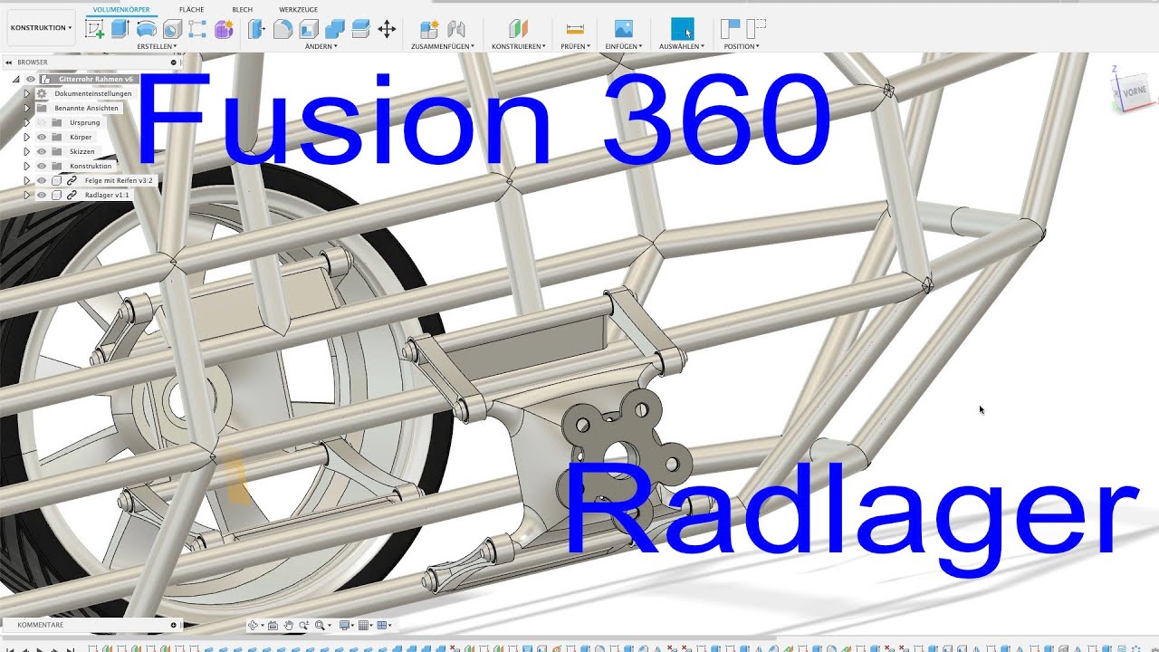Choose the Hole tool icon
The height and width of the screenshot is (652, 1159).
[x=172, y=29]
